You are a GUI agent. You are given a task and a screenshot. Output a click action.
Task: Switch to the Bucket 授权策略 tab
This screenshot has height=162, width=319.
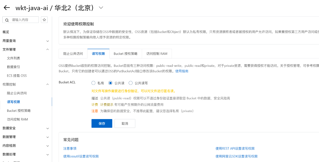pyautogui.click(x=125, y=54)
